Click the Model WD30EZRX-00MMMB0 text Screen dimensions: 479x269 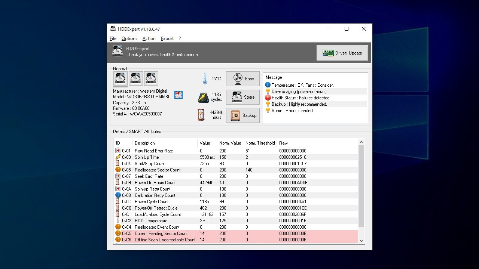pos(141,97)
